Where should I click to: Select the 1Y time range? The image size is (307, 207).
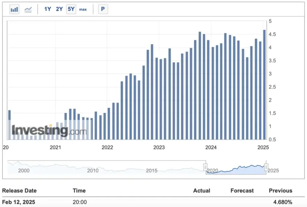[x=48, y=9]
